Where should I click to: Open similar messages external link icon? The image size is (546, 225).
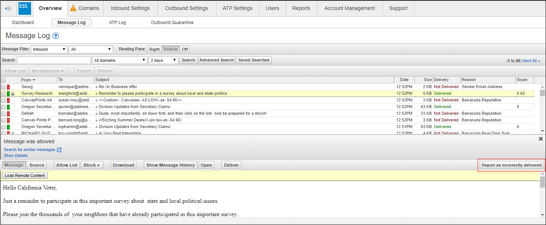tap(59, 150)
